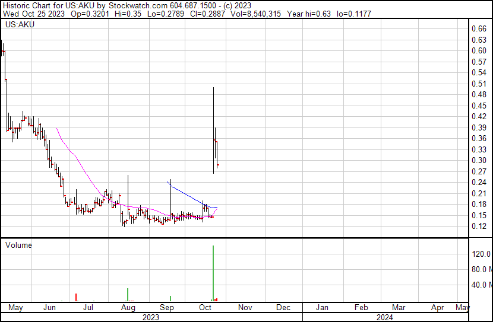Click the 2024 year label below the months
493x322 pixels.
(384, 317)
